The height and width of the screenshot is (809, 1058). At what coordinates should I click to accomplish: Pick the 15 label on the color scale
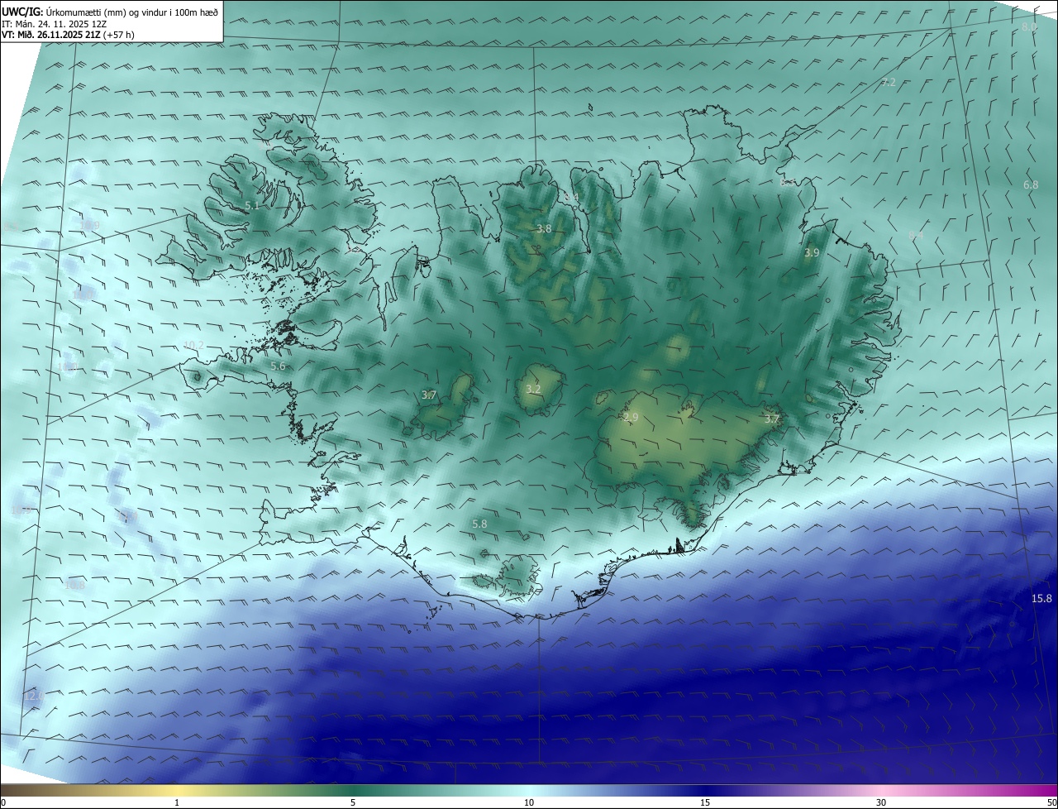pos(705,802)
